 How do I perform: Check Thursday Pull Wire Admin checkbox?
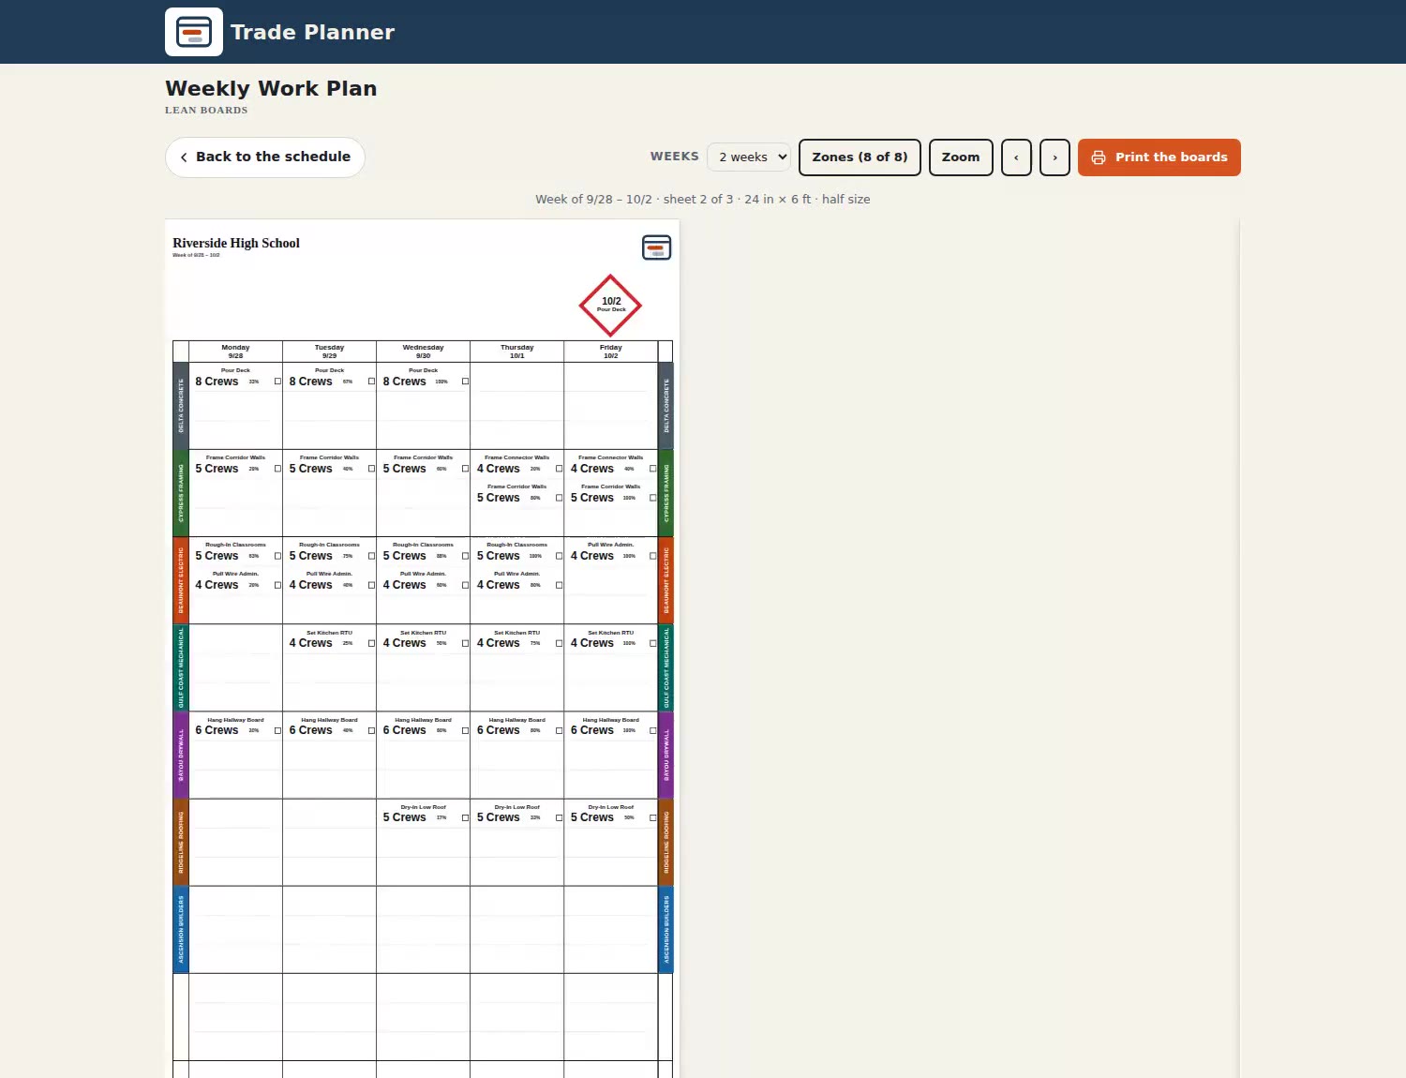(x=559, y=585)
